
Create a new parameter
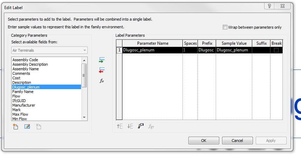(x=15, y=127)
